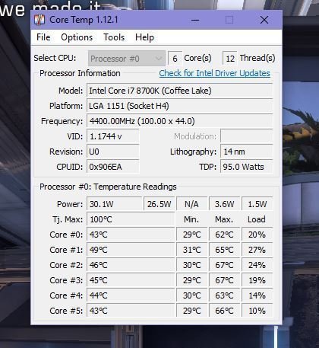
Task: Click the Power N/A field
Action: coord(191,204)
